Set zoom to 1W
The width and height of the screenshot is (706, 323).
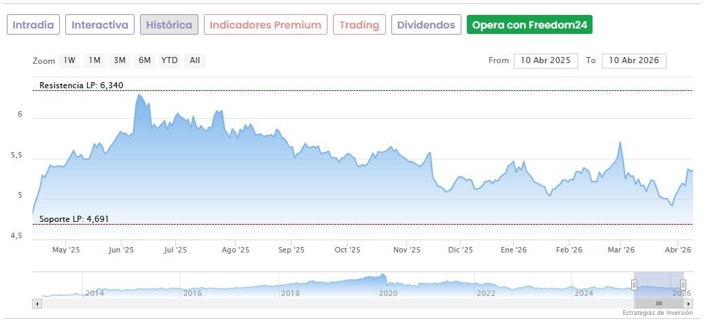[69, 60]
